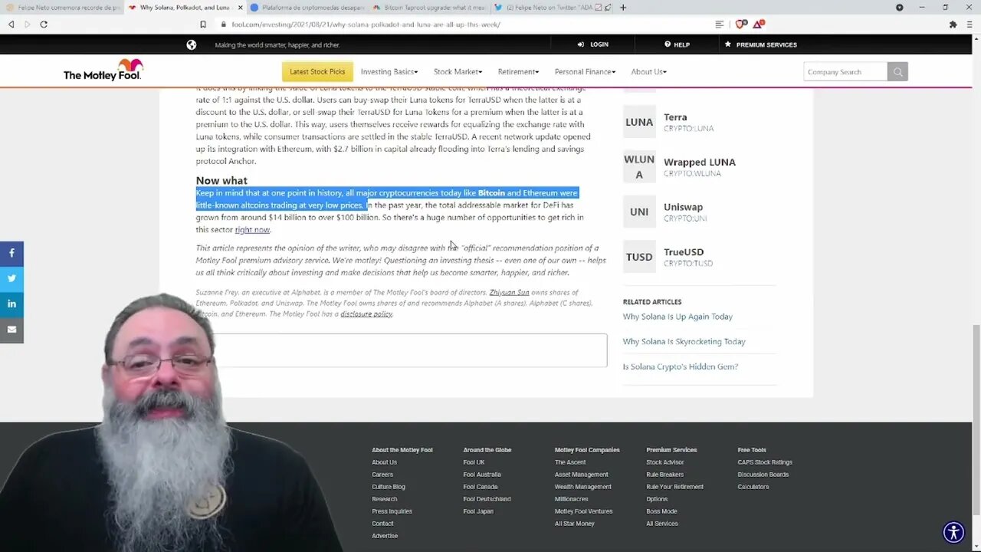Open Why Solana Is Up Again Today
Screen dimensions: 981x552
click(678, 317)
